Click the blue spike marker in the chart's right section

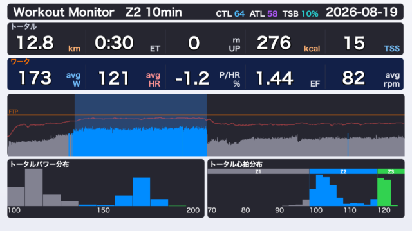click(348, 144)
